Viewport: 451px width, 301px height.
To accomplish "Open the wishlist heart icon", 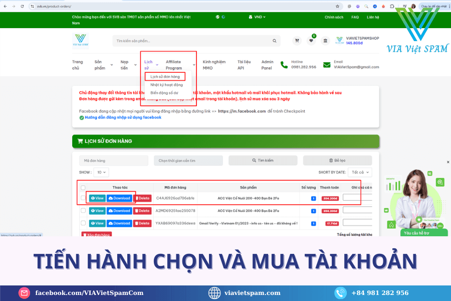I will [x=311, y=41].
